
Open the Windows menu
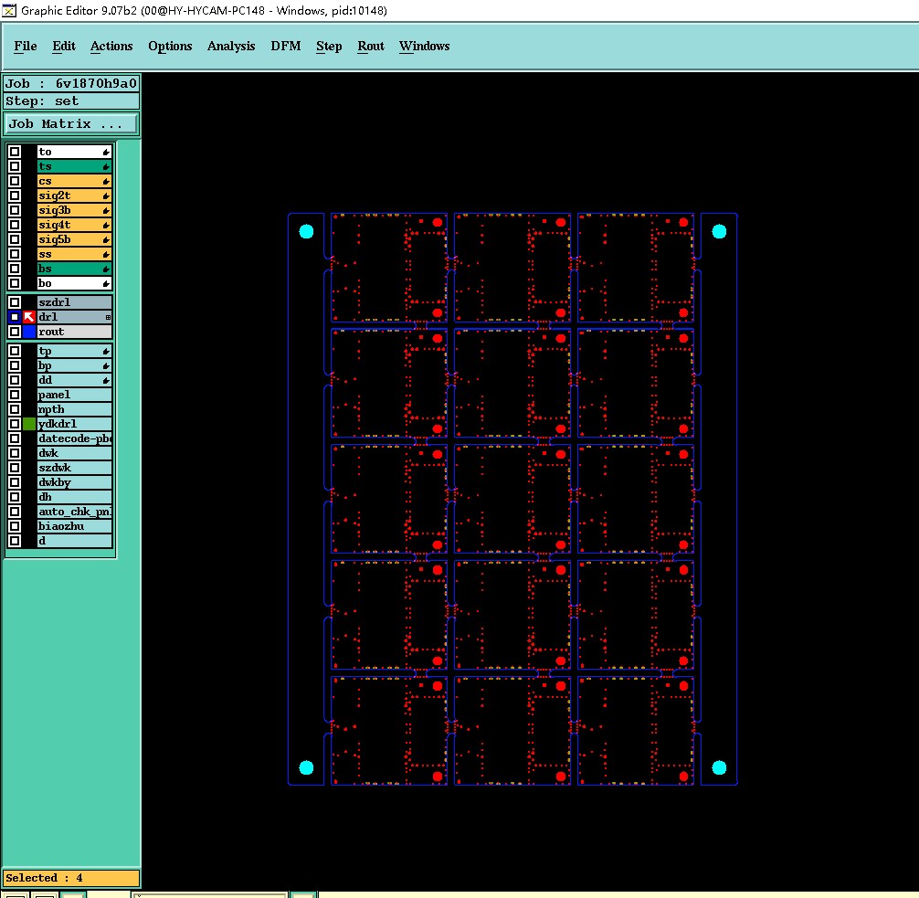(x=425, y=47)
